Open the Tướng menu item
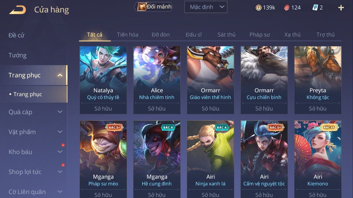Viewport: 353px width, 198px height. coord(18,55)
